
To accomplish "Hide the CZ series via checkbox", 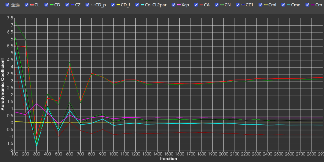I will coord(67,5).
